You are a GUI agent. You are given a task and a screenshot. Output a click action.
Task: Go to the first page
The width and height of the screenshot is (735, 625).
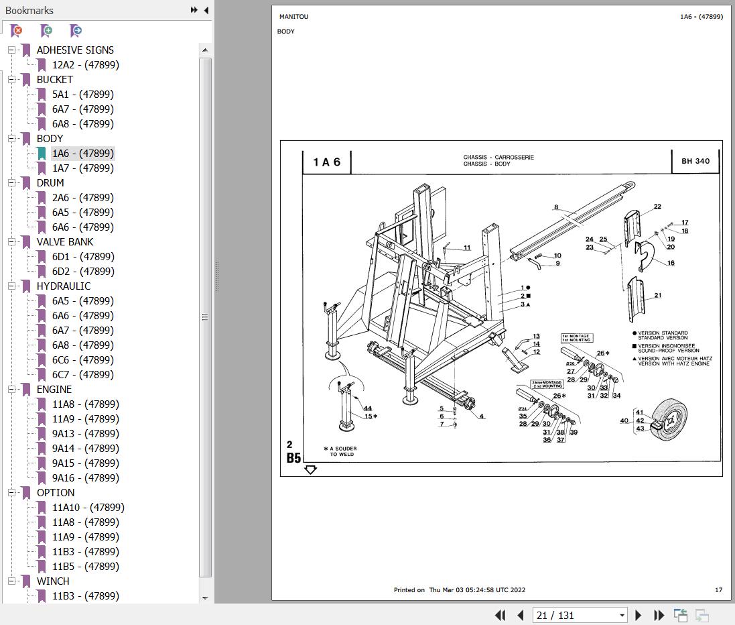[500, 615]
